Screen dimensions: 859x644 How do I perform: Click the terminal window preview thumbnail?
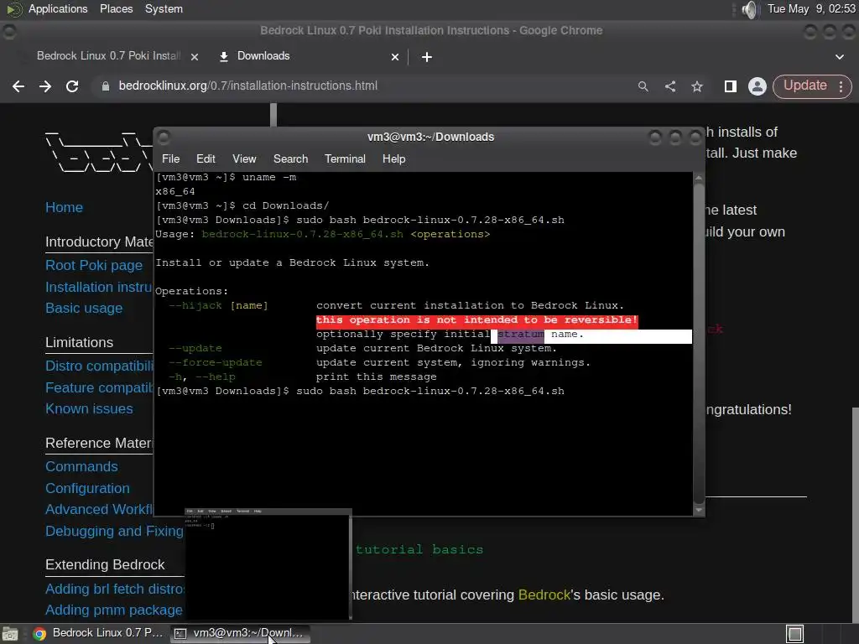pos(268,563)
